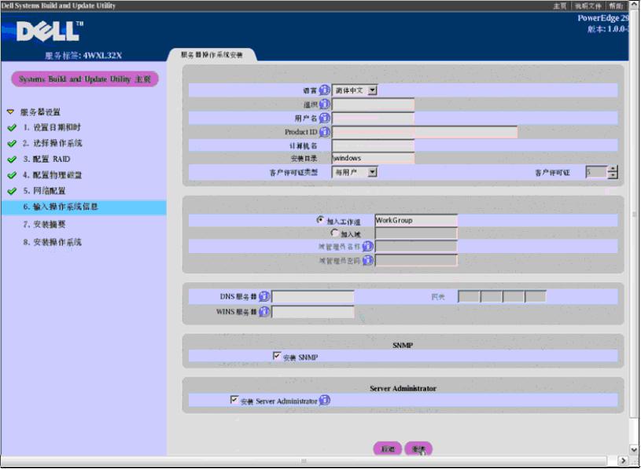Click the vertical scrollbar down arrow
The width and height of the screenshot is (641, 469).
coord(634,449)
